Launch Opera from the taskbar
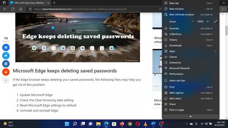Viewport: 228px width, 128px height. click(138, 124)
